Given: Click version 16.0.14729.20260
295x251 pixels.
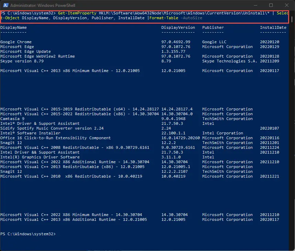Looking at the screenshot, I should (181, 138).
